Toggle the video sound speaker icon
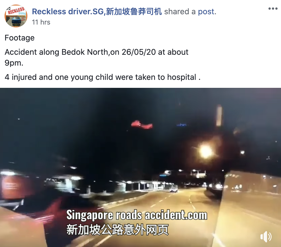The height and width of the screenshot is (247, 281). tap(266, 237)
